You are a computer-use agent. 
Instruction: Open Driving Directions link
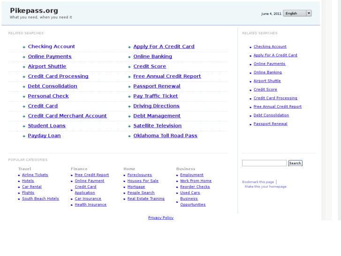pos(156,106)
